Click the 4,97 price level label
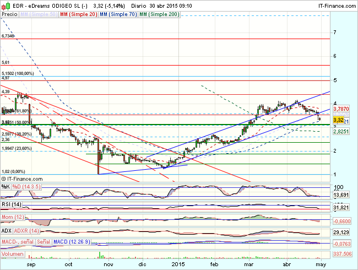Screen dimensions: 358x270 [6, 78]
